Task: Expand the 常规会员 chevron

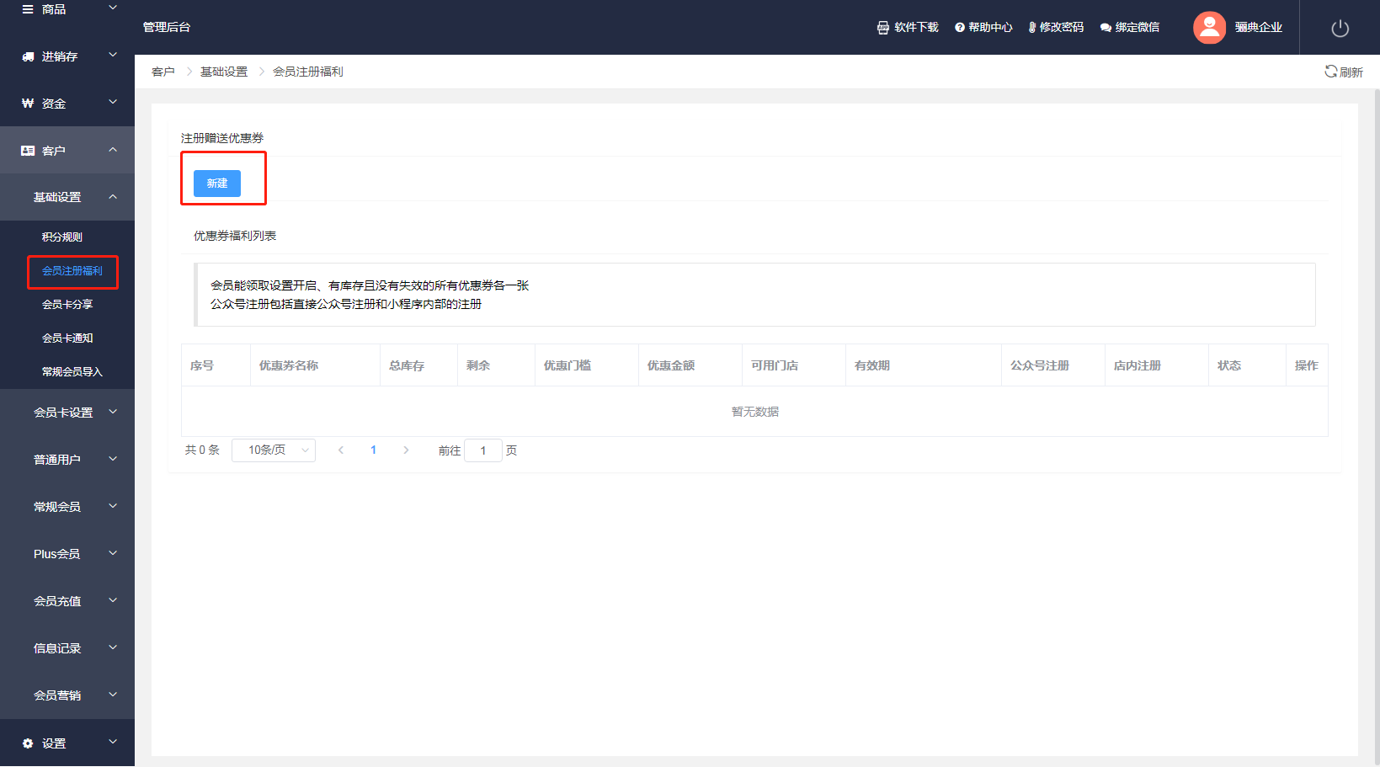Action: pyautogui.click(x=113, y=506)
